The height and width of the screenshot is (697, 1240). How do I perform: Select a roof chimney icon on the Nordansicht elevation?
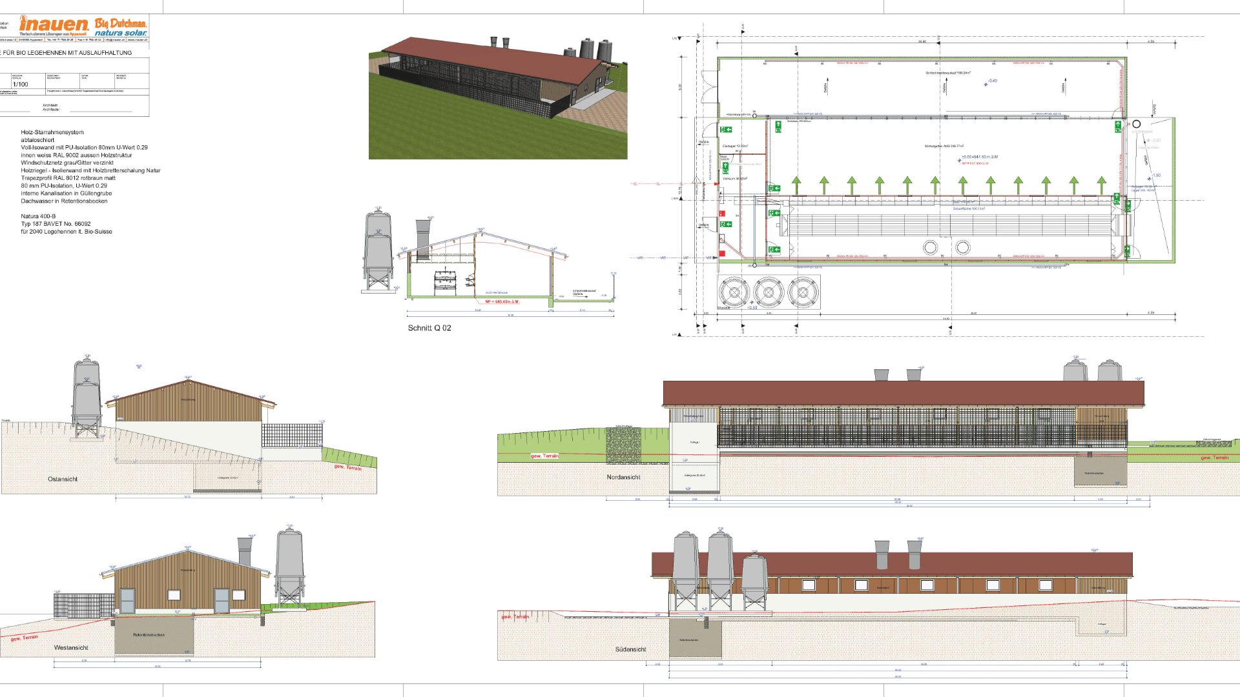(x=882, y=374)
